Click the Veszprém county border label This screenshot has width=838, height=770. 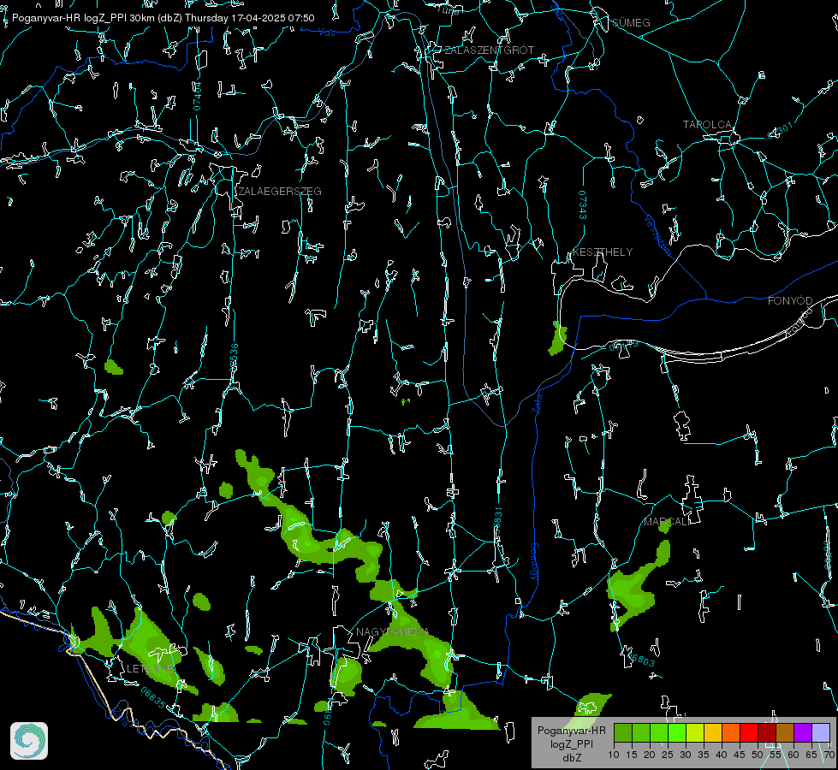[x=657, y=235]
